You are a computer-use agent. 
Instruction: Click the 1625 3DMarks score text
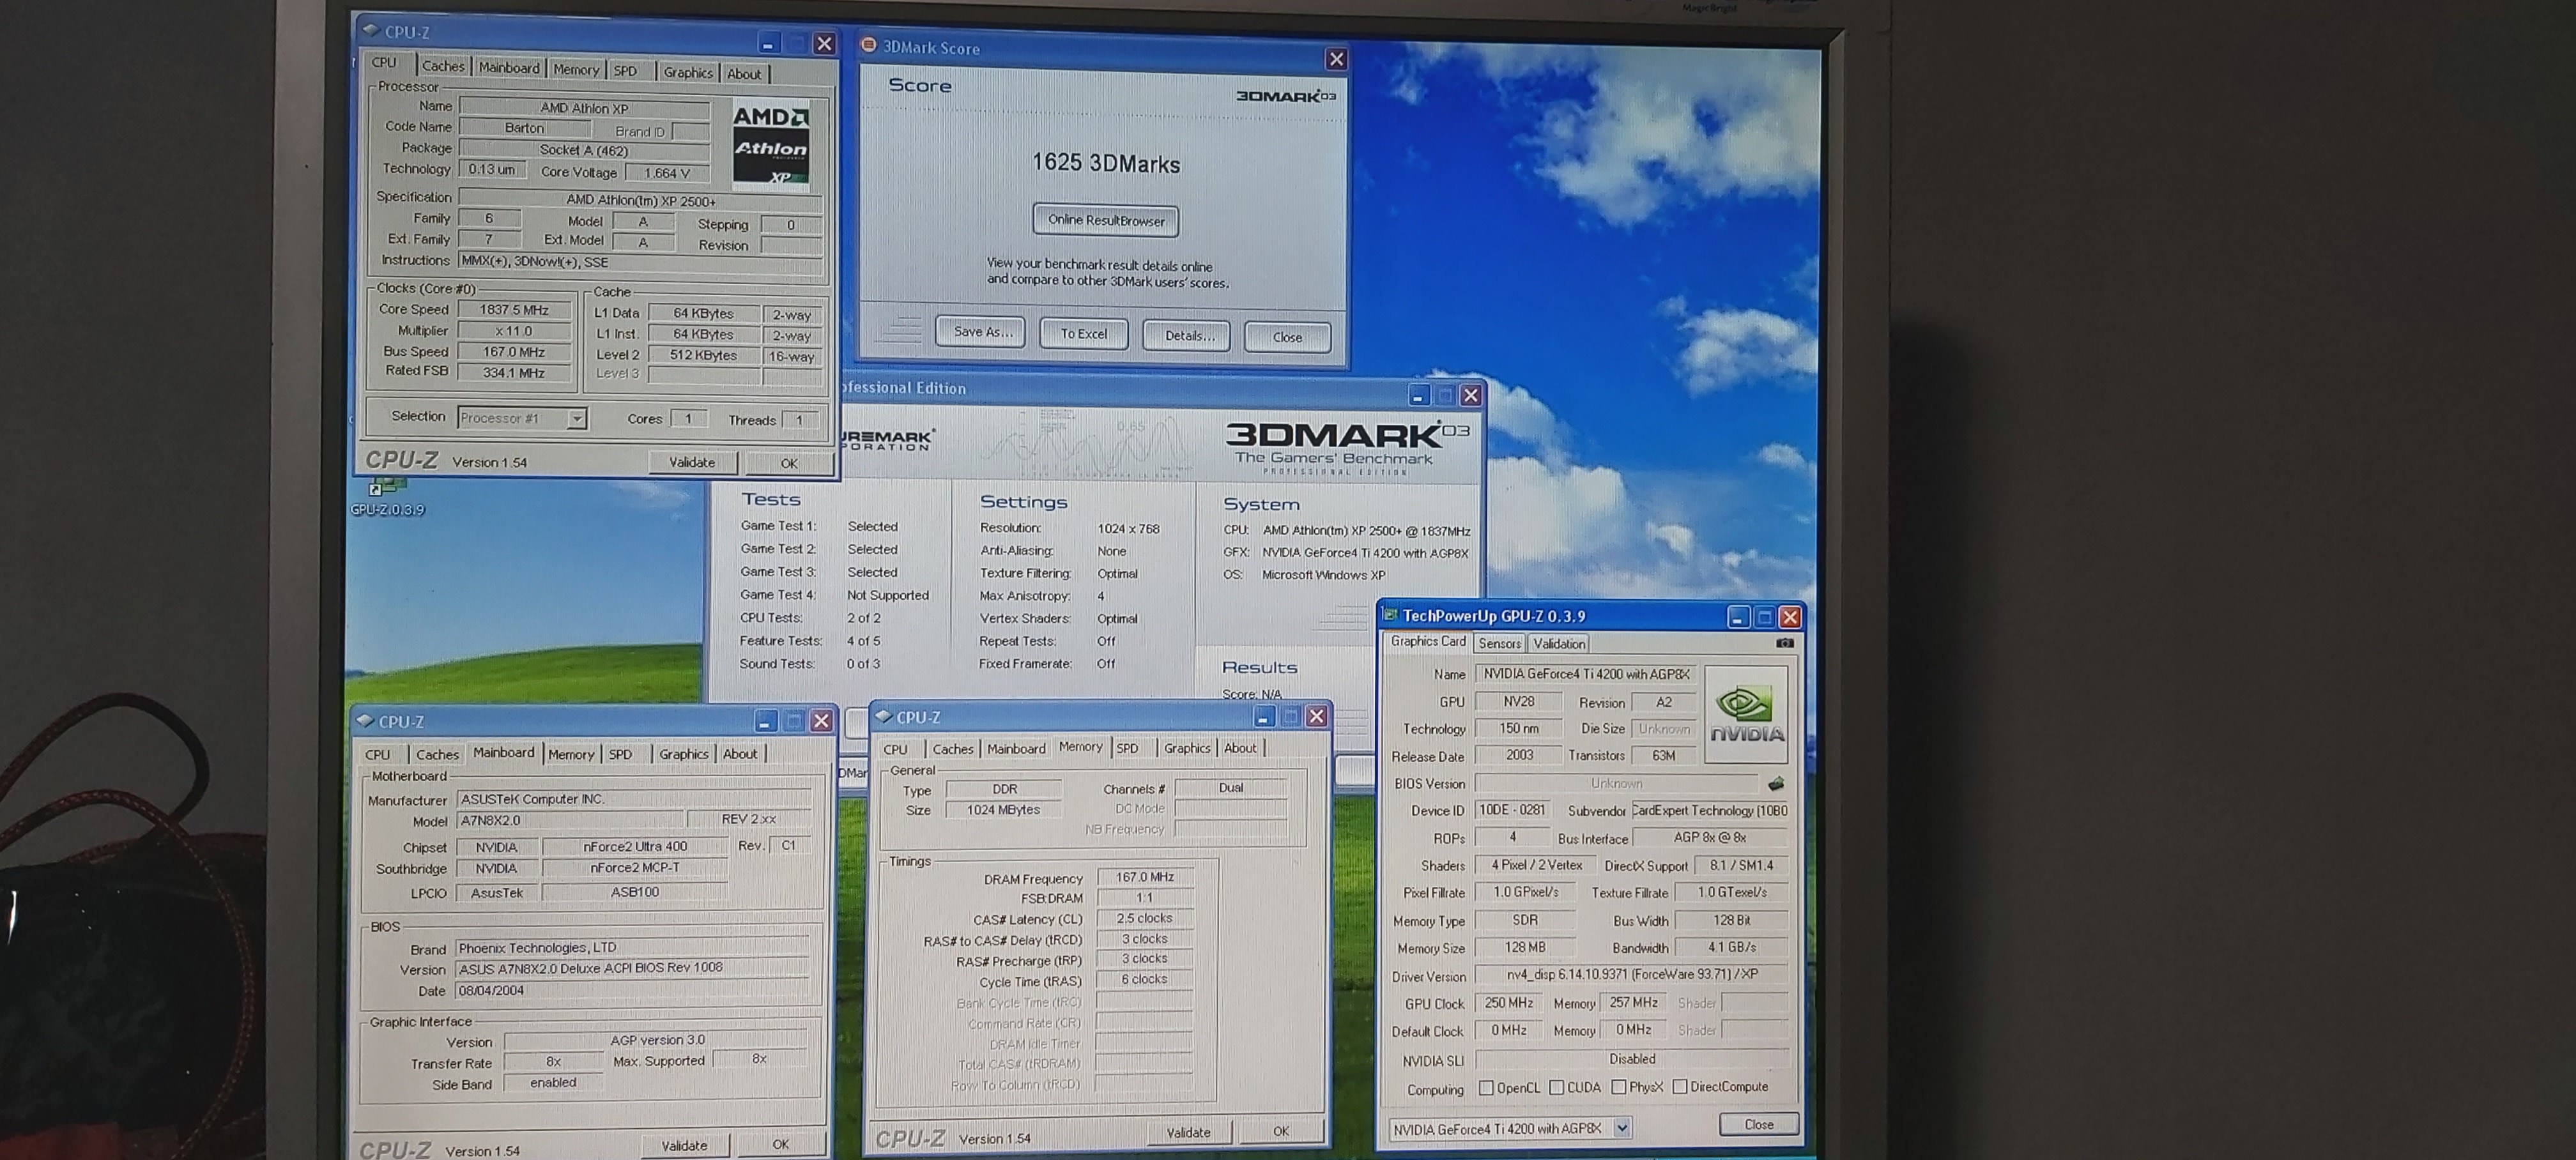pyautogui.click(x=1106, y=163)
